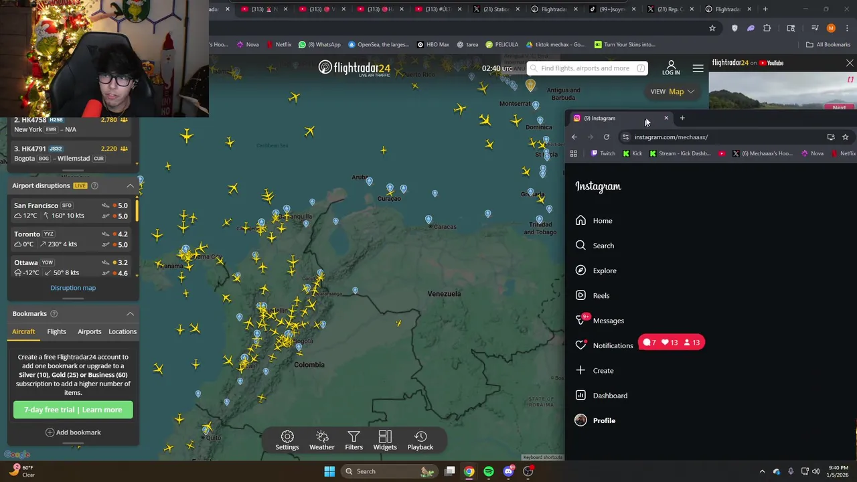Switch to the (21) Station X tab
The image size is (857, 482).
493,9
